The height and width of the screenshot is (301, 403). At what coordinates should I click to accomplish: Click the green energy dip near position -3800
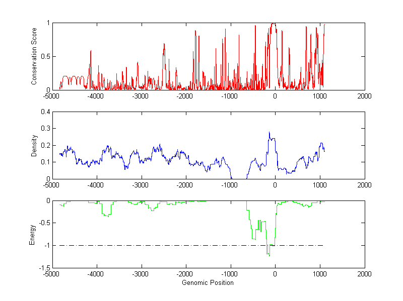click(107, 216)
